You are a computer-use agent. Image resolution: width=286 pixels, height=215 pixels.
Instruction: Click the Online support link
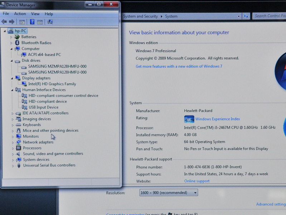coord(197,181)
